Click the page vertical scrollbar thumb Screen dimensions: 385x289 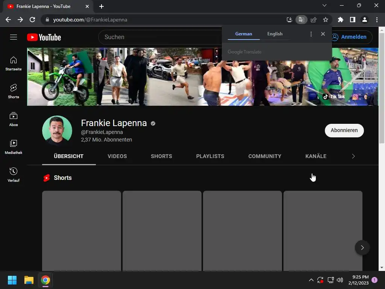(x=382, y=88)
